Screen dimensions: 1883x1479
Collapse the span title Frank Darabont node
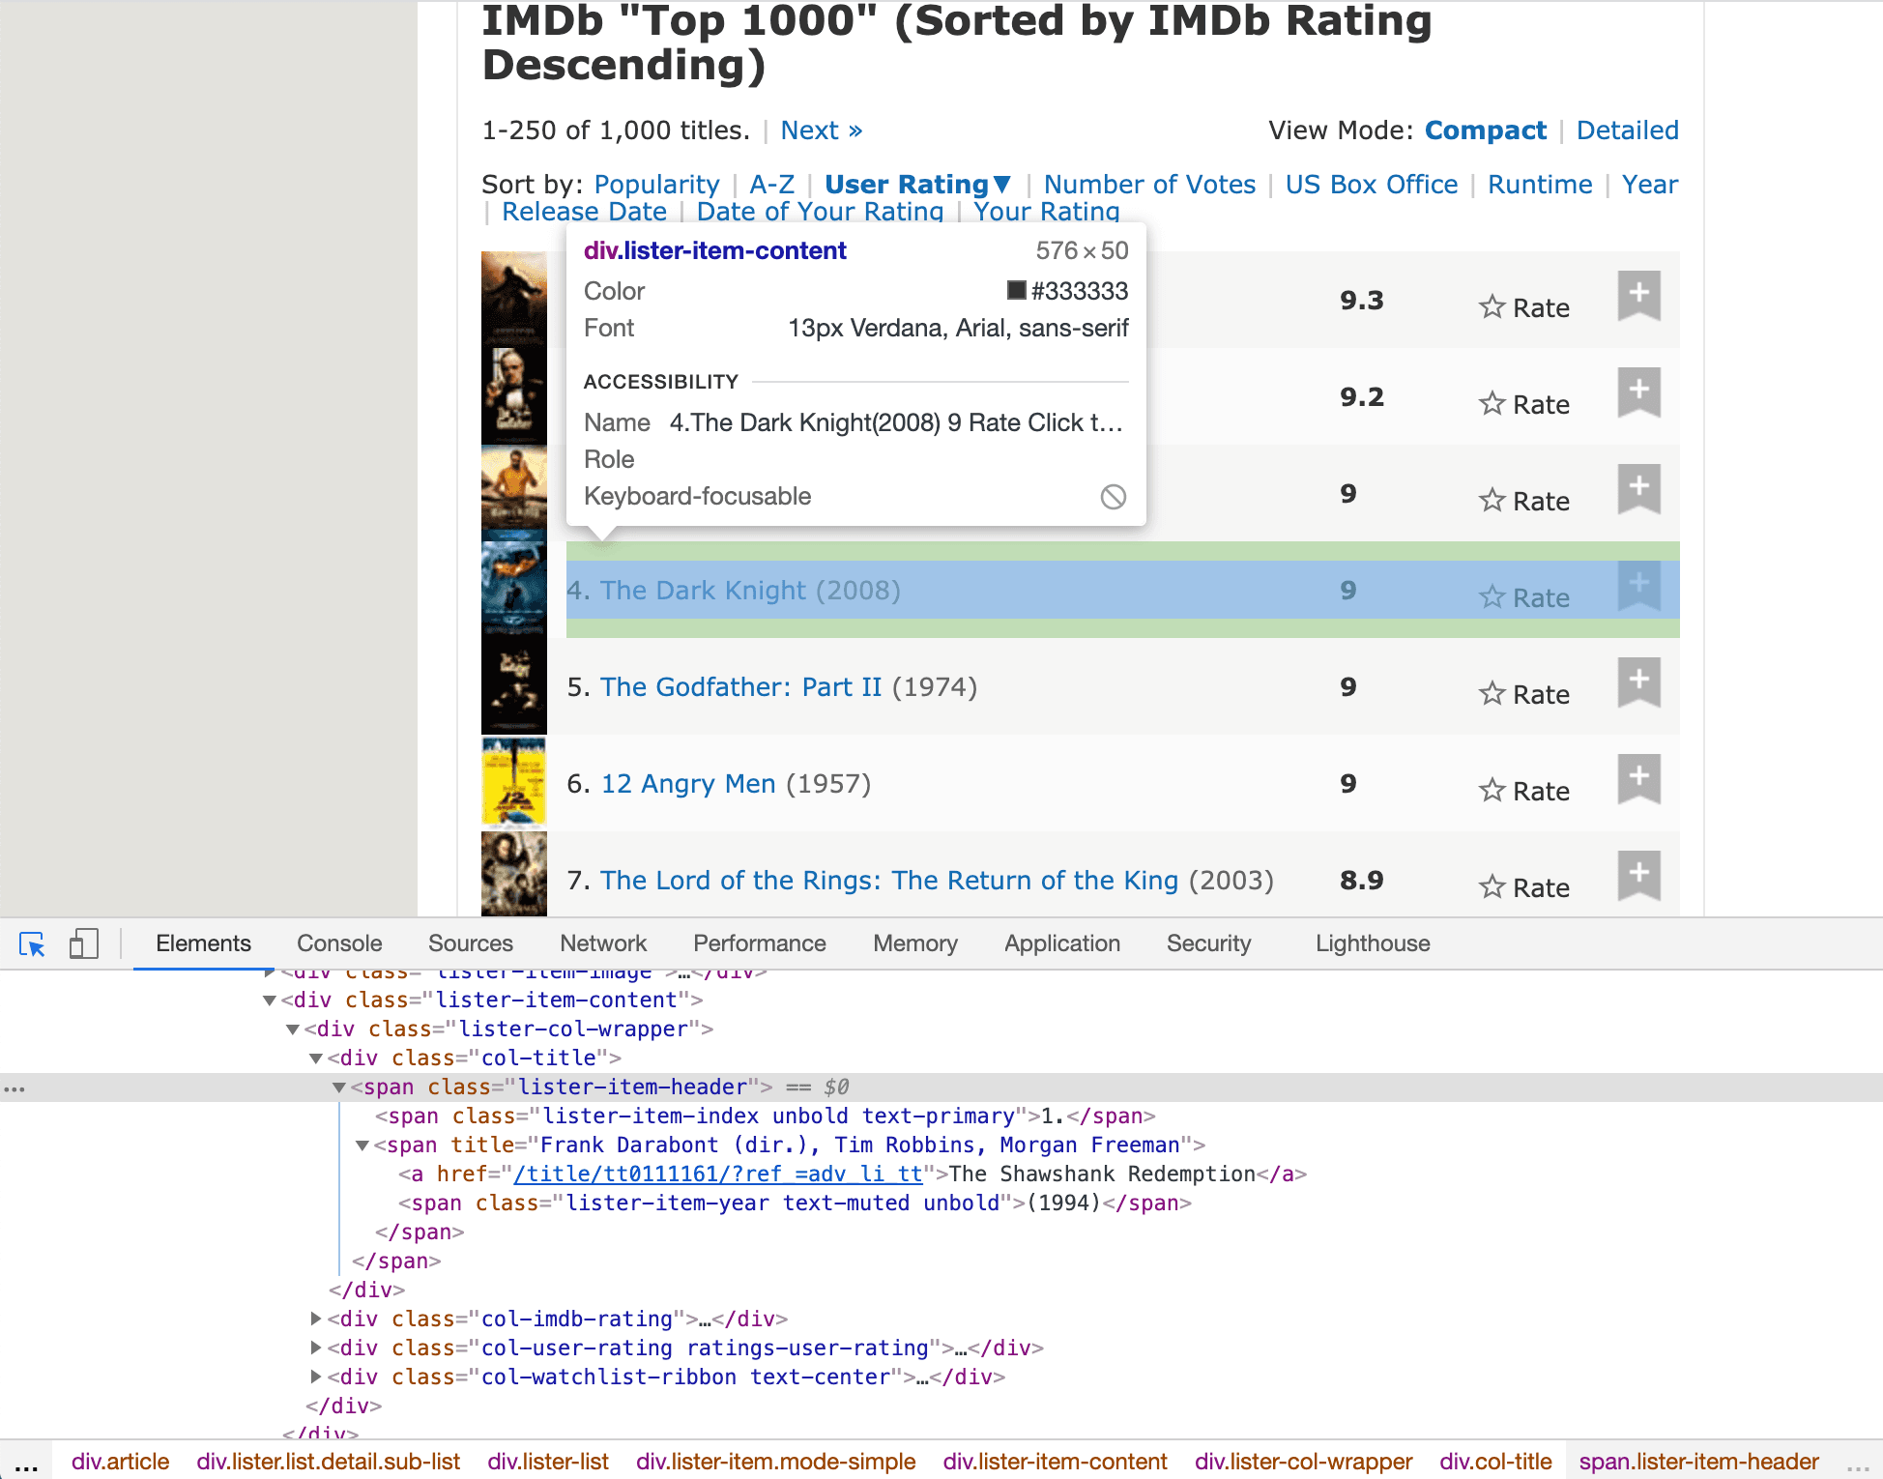pos(362,1145)
